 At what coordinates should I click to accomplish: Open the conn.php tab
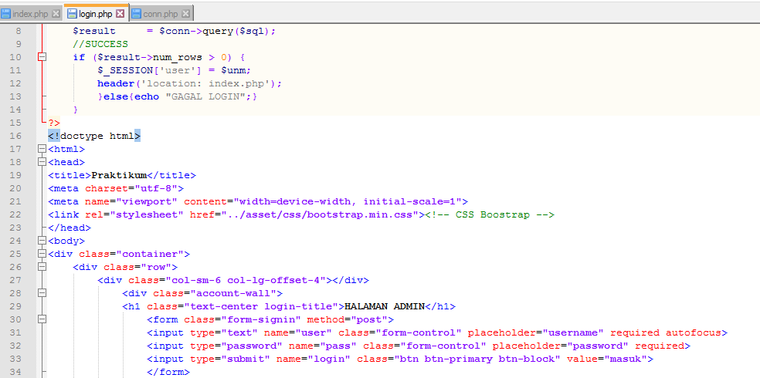point(161,14)
